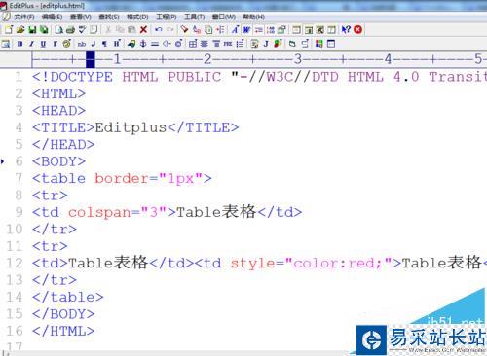Click the bookmark arrow beside line 6
This screenshot has width=487, height=356.
tap(3, 161)
